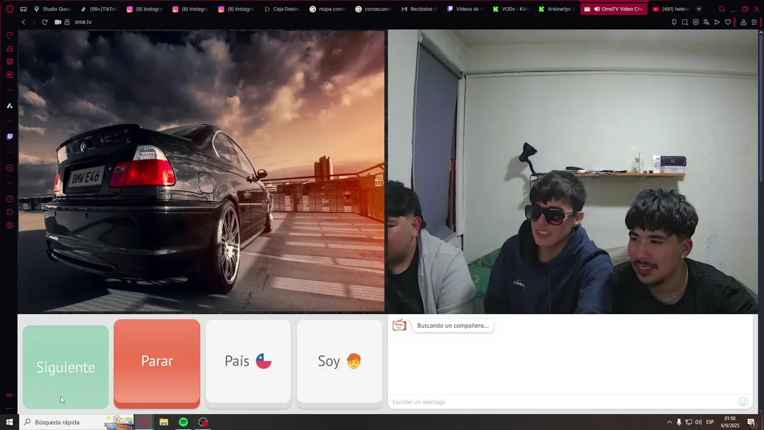Click the camera indicator in address bar
Viewport: 764px width, 430px height.
tap(58, 22)
